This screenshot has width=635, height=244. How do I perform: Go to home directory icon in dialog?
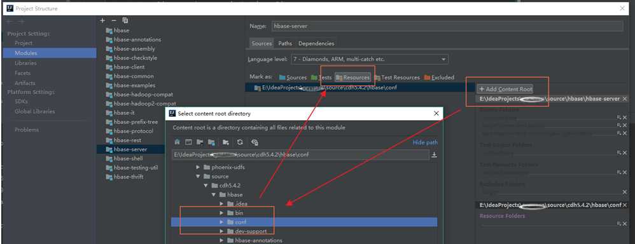(x=177, y=142)
